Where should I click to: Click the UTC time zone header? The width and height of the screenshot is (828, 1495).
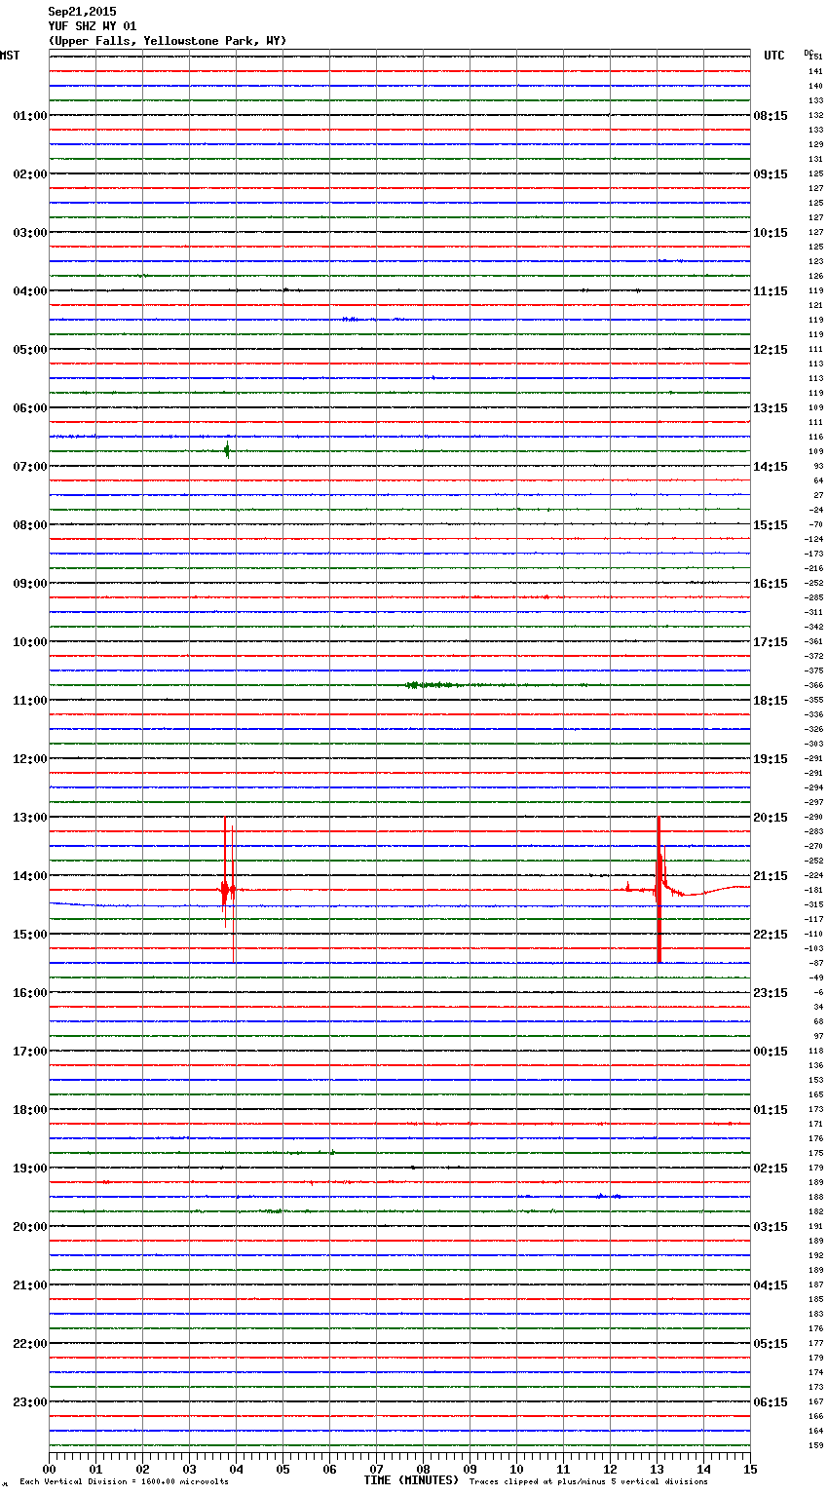point(774,56)
